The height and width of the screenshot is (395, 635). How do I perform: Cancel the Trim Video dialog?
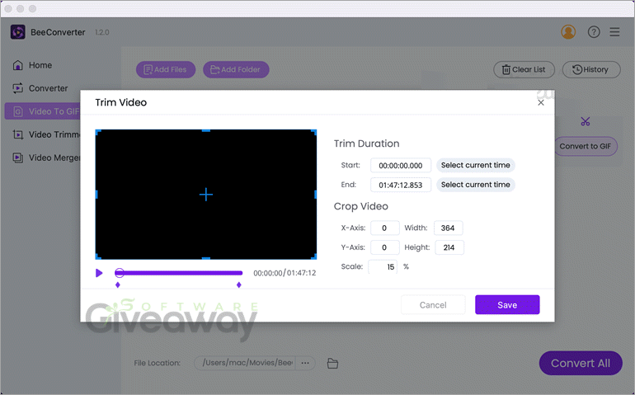433,305
